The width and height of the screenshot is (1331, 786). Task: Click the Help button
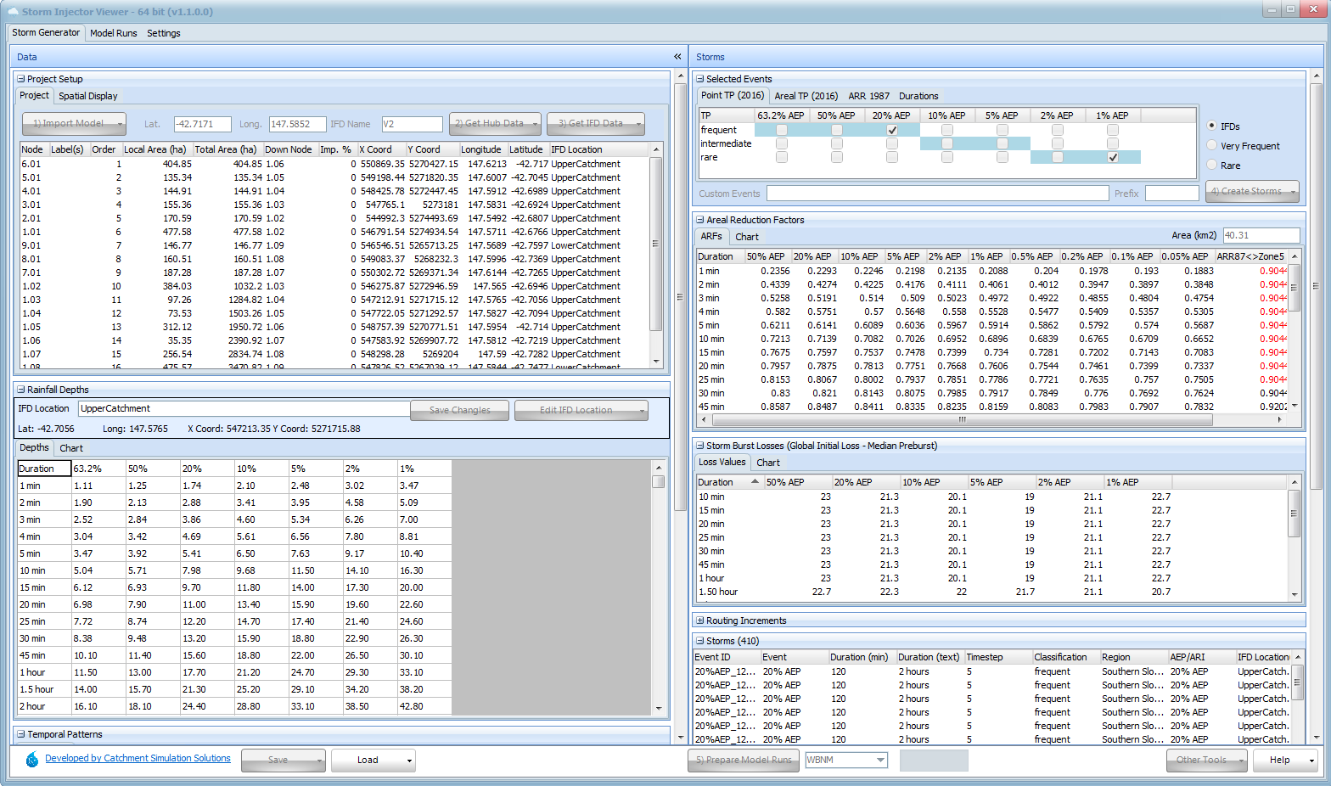click(x=1279, y=760)
